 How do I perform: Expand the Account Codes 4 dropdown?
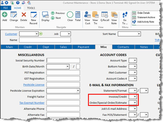135,79
